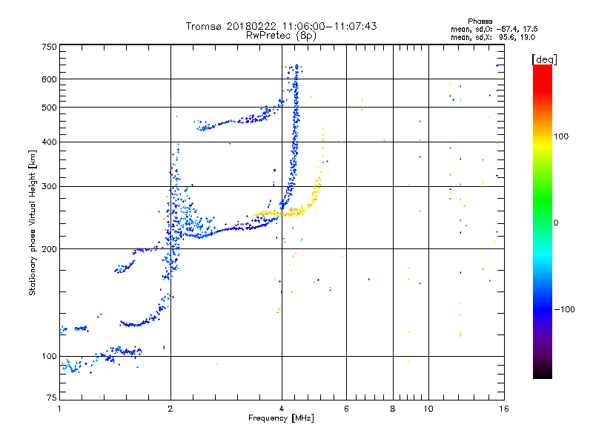Screen dimensions: 593x445
Task: Click the y-axis tick label '500'
Action: coord(49,108)
